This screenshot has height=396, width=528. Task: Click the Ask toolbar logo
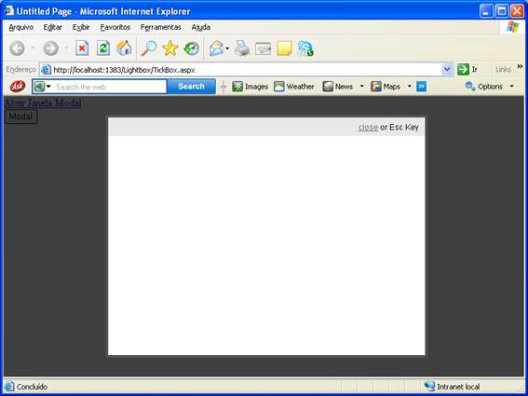click(x=18, y=87)
